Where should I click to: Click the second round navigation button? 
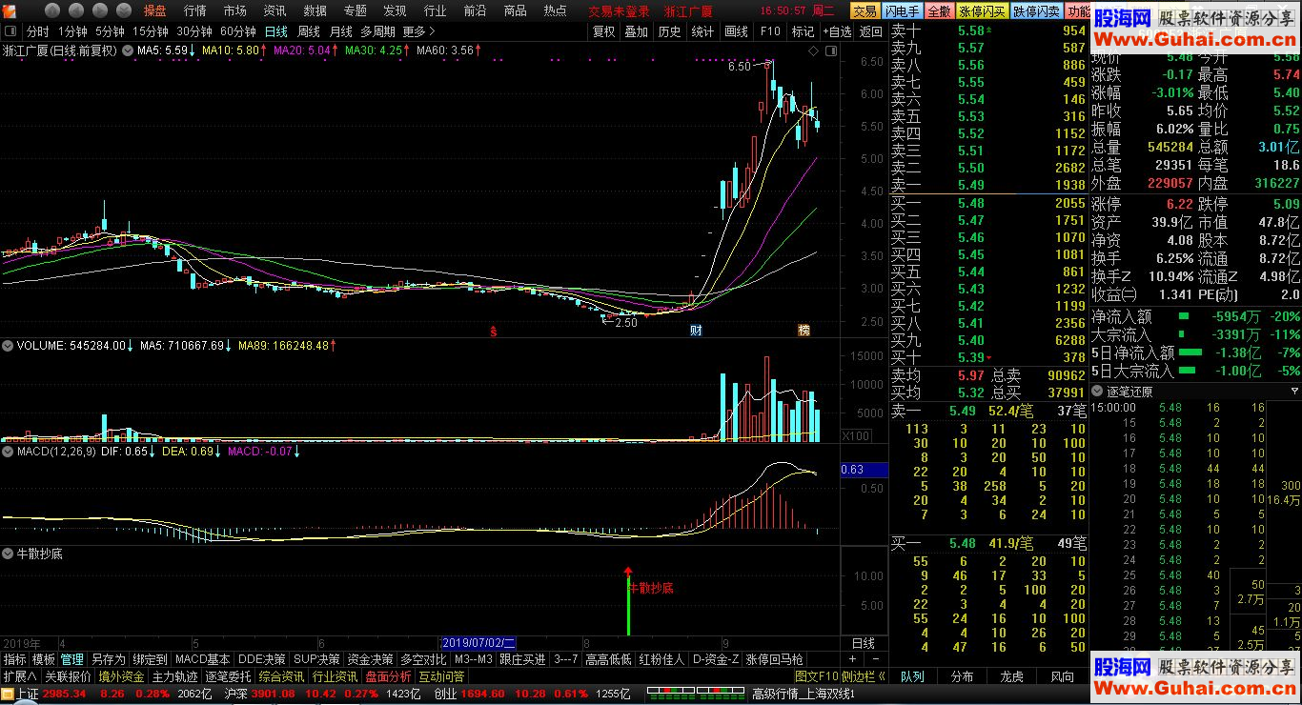(74, 11)
